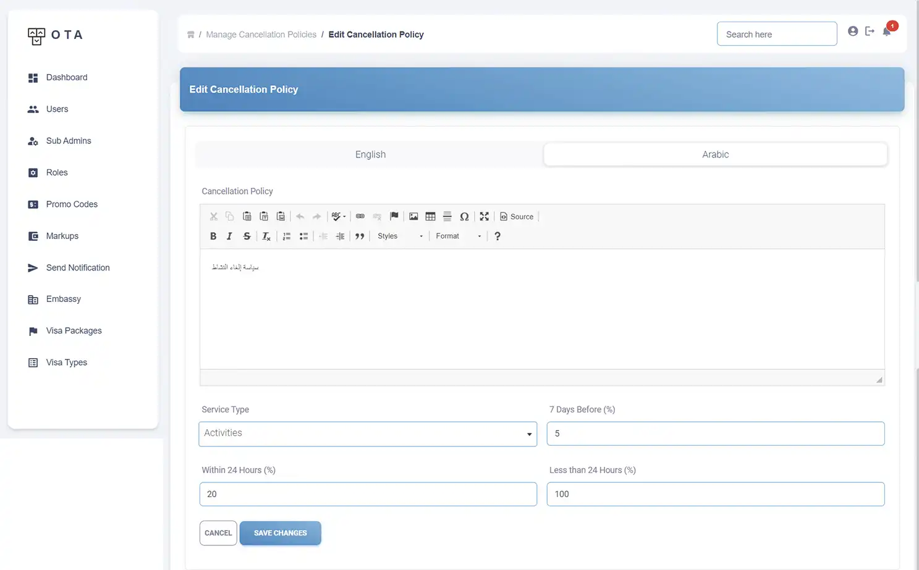Insert an image using the editor toolbar

(413, 216)
